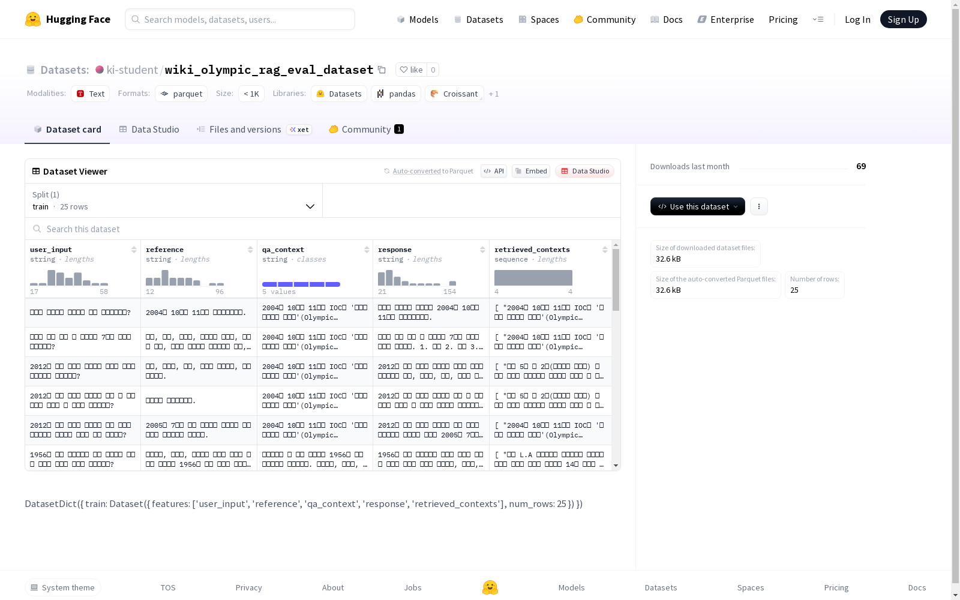Open Spaces footer link
The width and height of the screenshot is (960, 600).
tap(751, 587)
